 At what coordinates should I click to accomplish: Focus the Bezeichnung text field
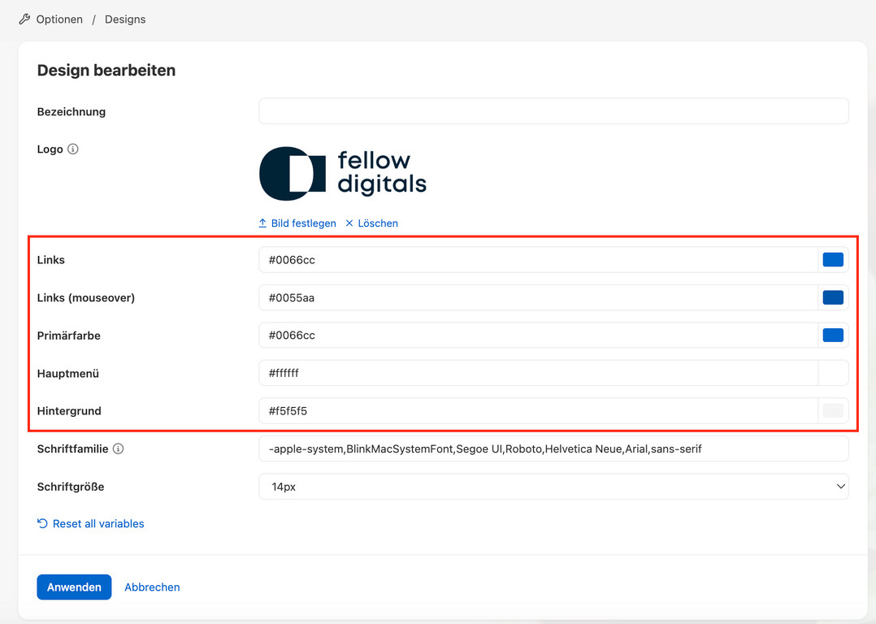[553, 111]
